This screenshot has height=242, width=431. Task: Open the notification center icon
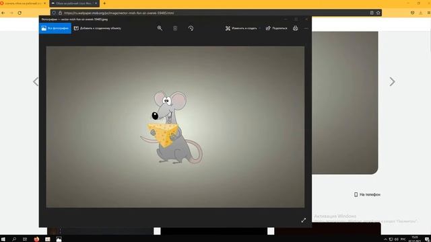(426, 239)
